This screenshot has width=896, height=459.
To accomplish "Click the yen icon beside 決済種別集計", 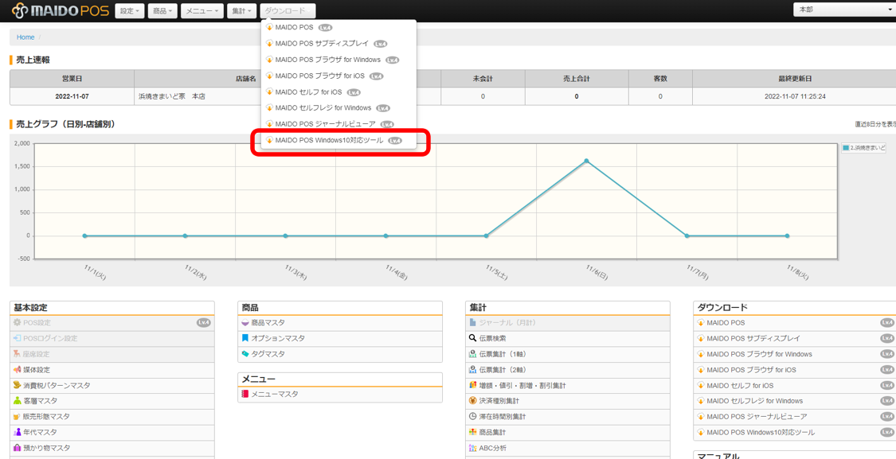I will [x=472, y=402].
